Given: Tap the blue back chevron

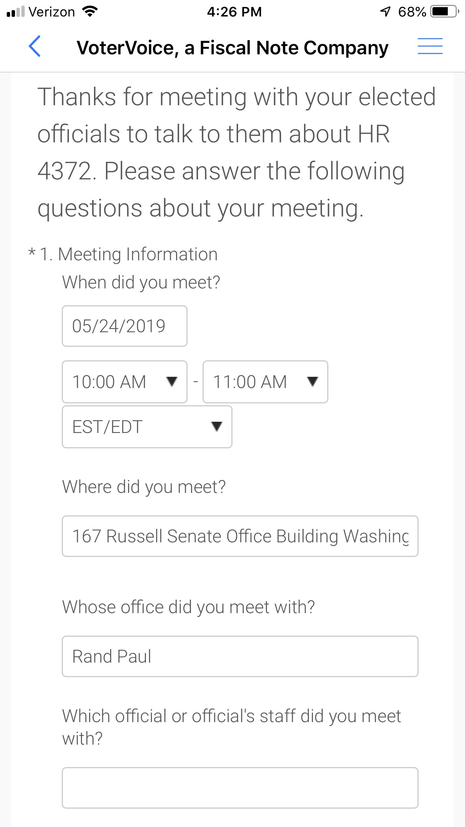Looking at the screenshot, I should click(x=34, y=46).
